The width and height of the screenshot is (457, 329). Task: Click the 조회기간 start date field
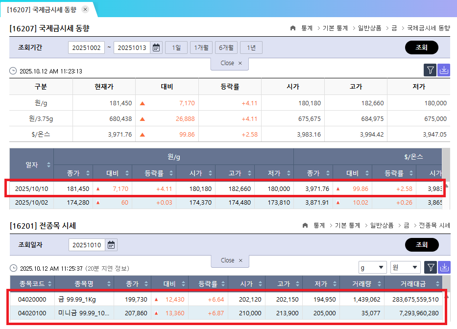point(86,48)
